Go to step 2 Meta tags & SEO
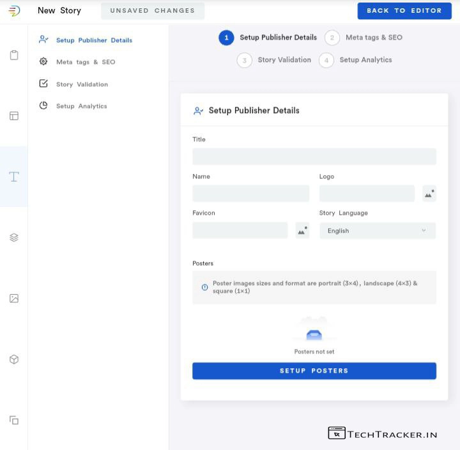Image resolution: width=460 pixels, height=450 pixels. point(373,38)
